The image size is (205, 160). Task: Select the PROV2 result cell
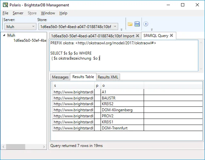click(122, 116)
